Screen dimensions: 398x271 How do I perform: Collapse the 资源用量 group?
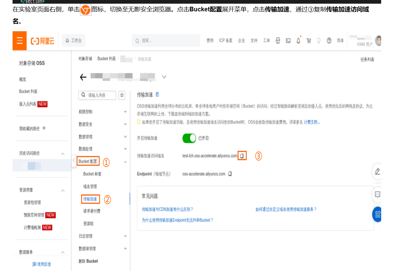[x=63, y=190]
